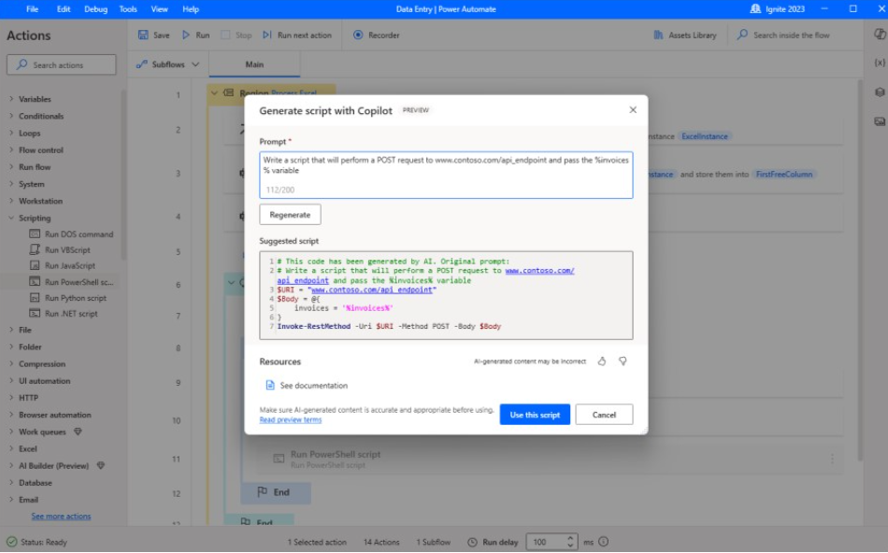
Task: Expand the Email action group
Action: click(x=11, y=499)
